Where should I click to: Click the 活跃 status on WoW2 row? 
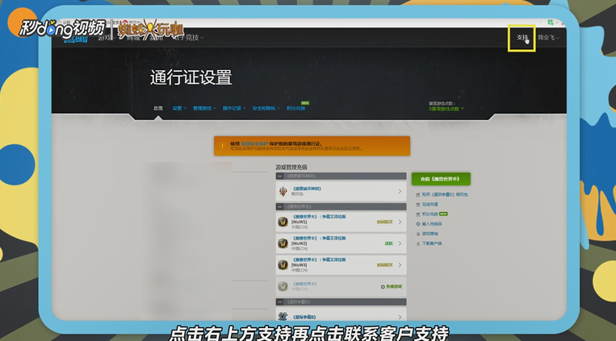click(388, 243)
